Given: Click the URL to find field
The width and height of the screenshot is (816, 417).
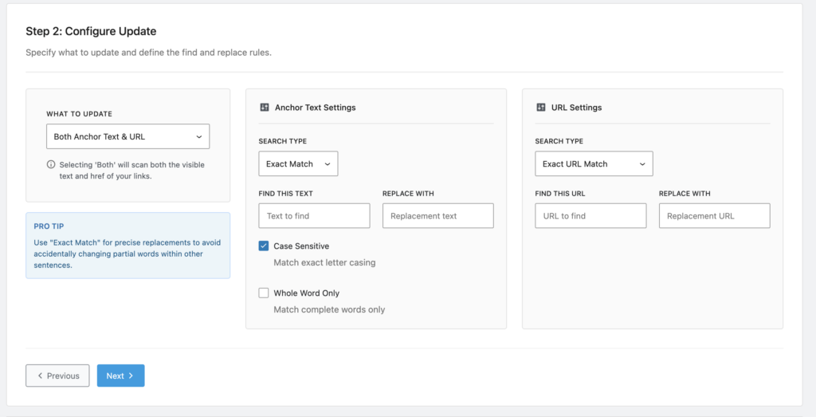Looking at the screenshot, I should coord(590,216).
